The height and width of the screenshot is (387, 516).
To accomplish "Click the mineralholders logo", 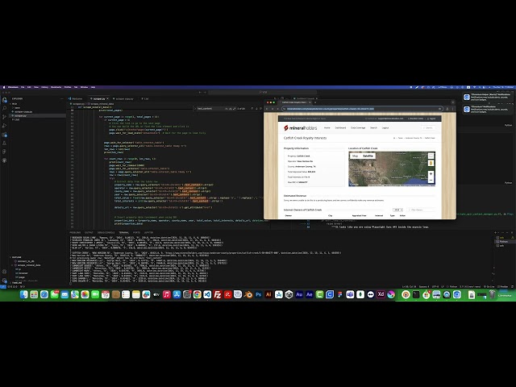I will pos(300,127).
